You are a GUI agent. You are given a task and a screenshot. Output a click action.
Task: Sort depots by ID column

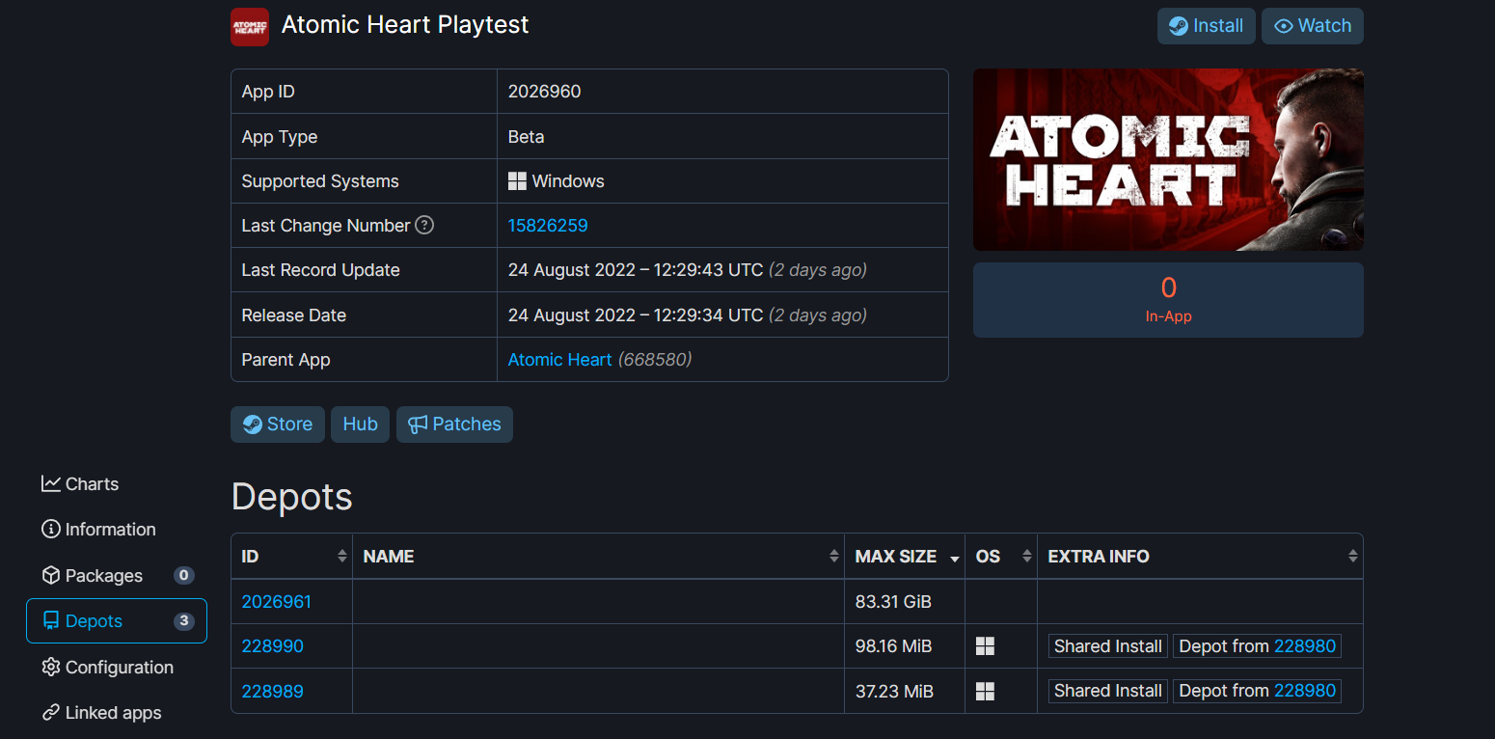pyautogui.click(x=292, y=557)
